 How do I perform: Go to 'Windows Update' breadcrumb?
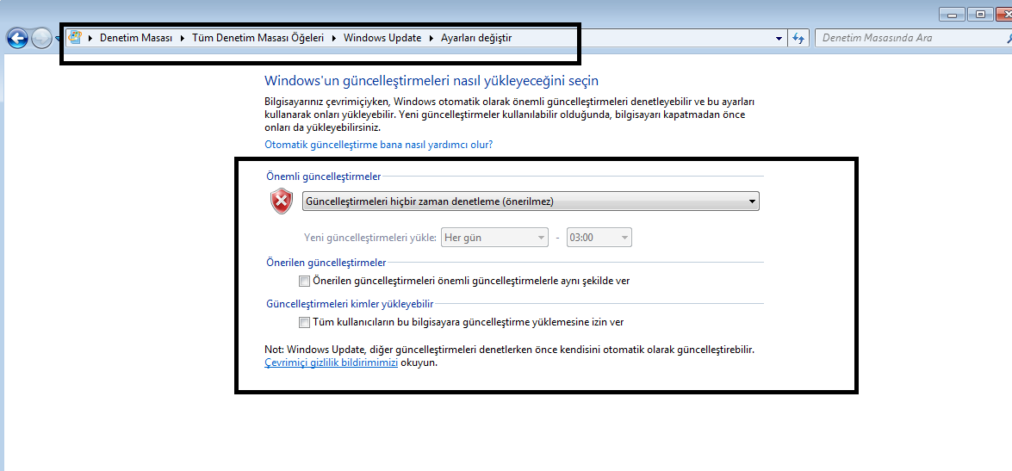[382, 38]
